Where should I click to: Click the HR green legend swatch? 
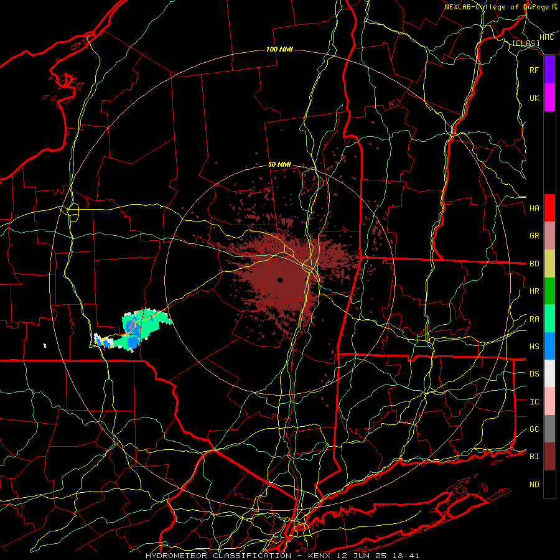click(549, 291)
